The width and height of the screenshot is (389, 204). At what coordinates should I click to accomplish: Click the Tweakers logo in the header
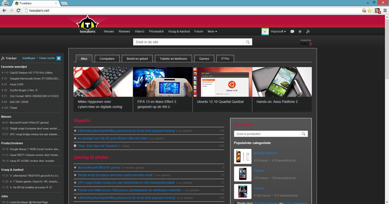pos(88,25)
